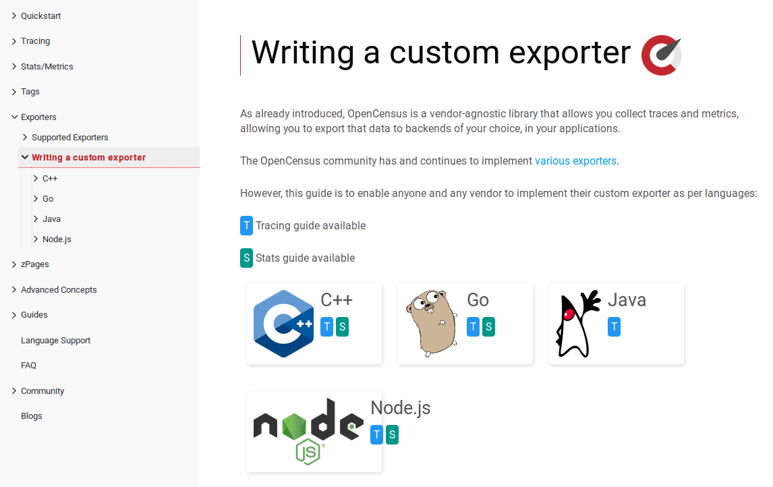The image size is (773, 487).
Task: Click the Go gopher mascot image
Action: pyautogui.click(x=432, y=323)
